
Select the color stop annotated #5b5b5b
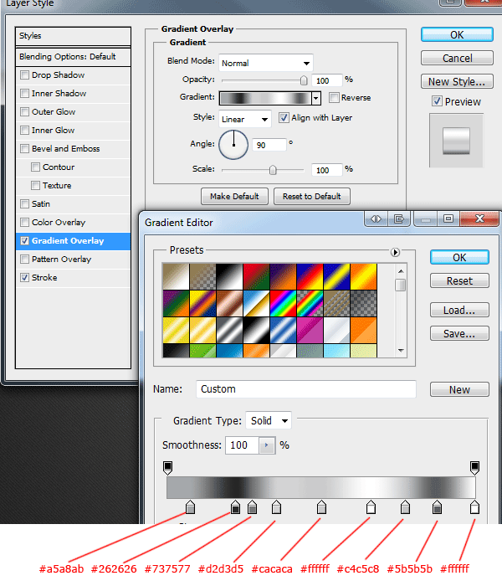pyautogui.click(x=437, y=507)
